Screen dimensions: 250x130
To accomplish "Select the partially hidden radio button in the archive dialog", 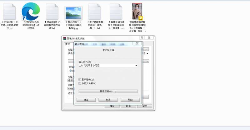I will pos(71,71).
